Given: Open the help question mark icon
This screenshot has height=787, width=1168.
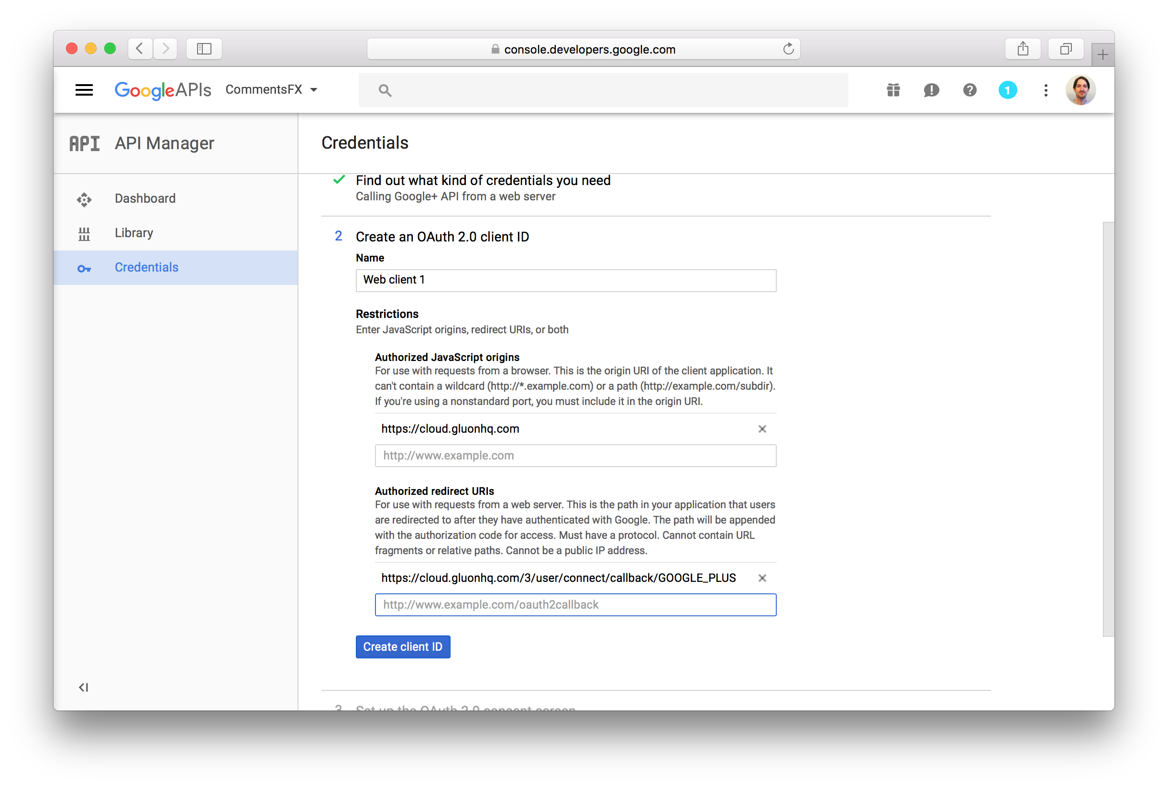Looking at the screenshot, I should [x=969, y=90].
